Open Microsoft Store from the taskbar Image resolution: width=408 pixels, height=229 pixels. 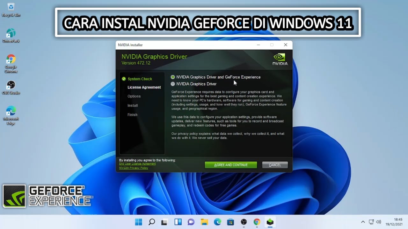pos(230,222)
